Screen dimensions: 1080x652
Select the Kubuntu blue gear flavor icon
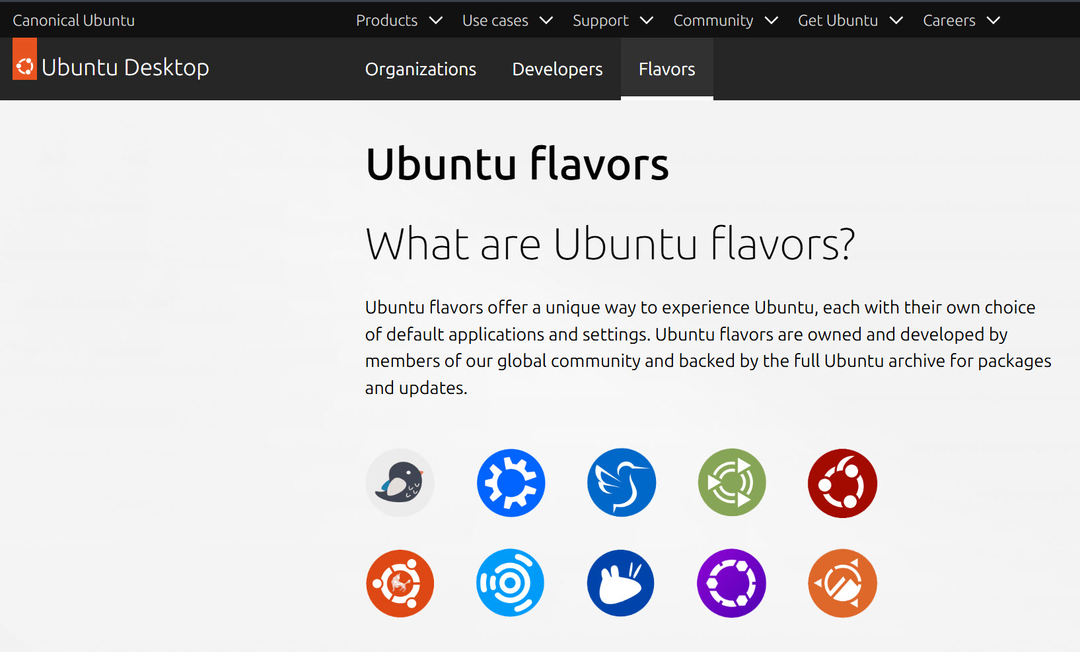[511, 483]
